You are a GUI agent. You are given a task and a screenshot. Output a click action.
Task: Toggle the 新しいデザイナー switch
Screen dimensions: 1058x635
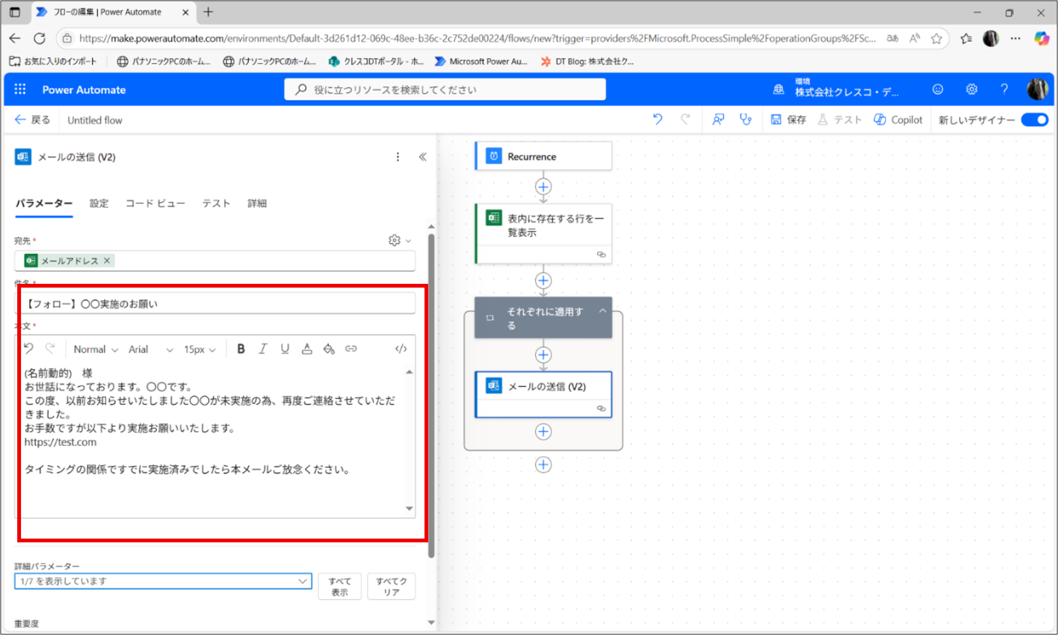tap(1035, 120)
